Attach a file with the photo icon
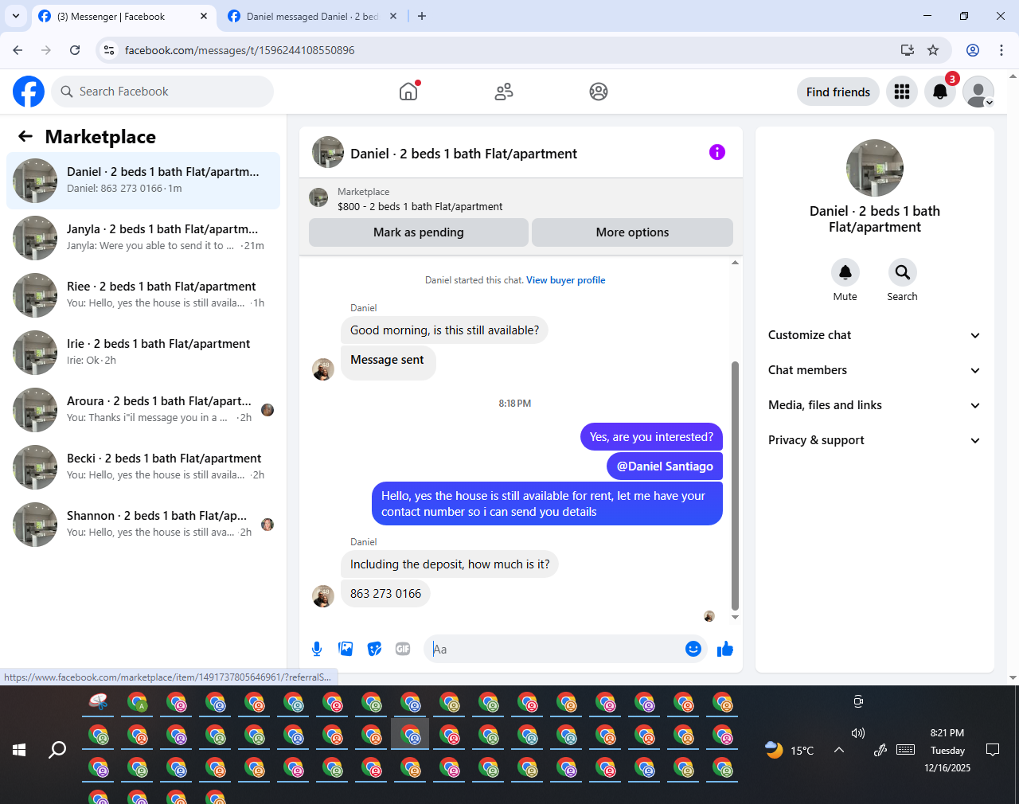Screen dimensions: 1019x804 [x=346, y=649]
